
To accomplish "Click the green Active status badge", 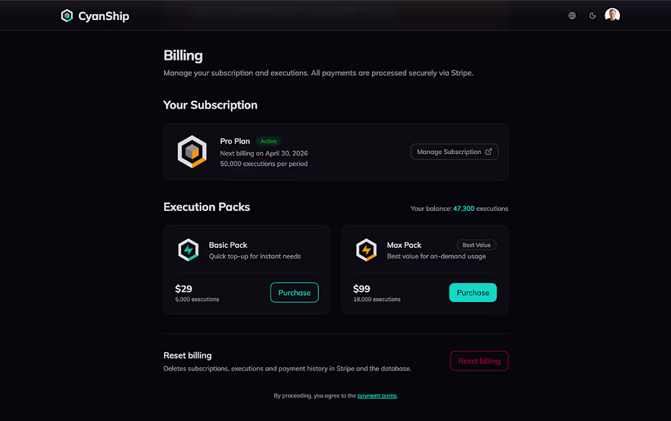I will pyautogui.click(x=268, y=141).
